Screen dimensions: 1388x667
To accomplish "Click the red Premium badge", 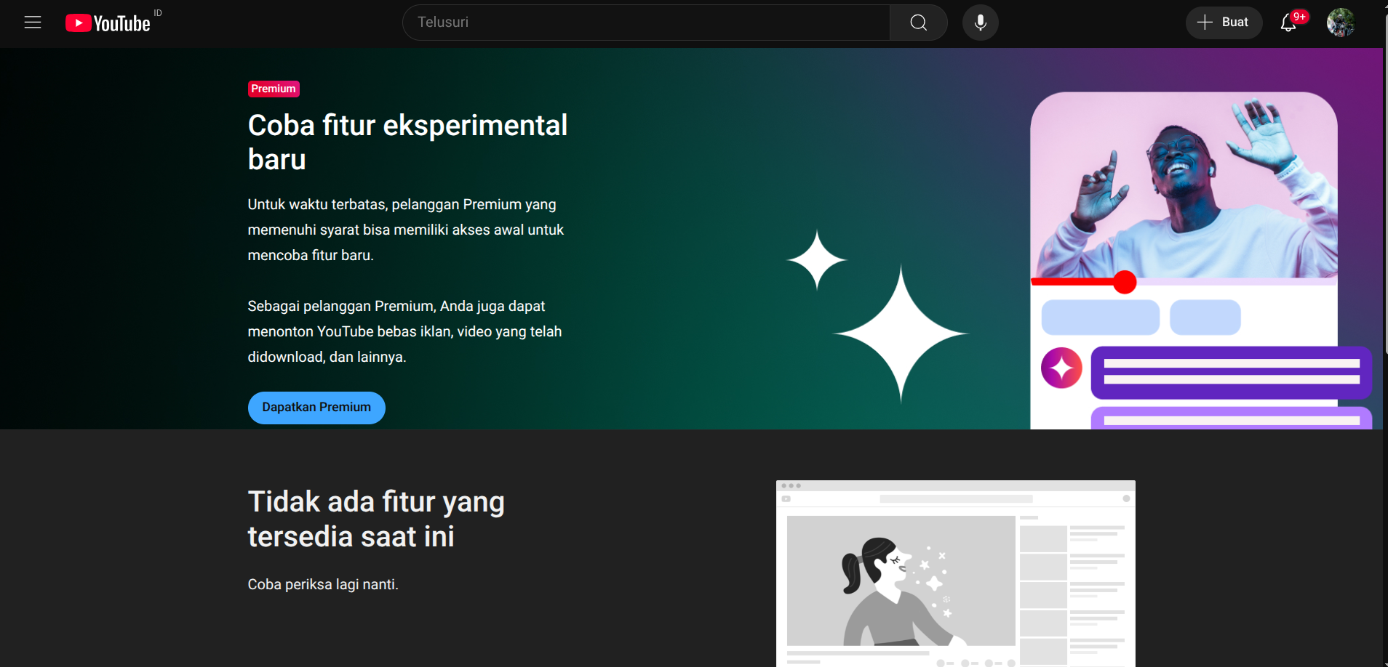I will [274, 89].
